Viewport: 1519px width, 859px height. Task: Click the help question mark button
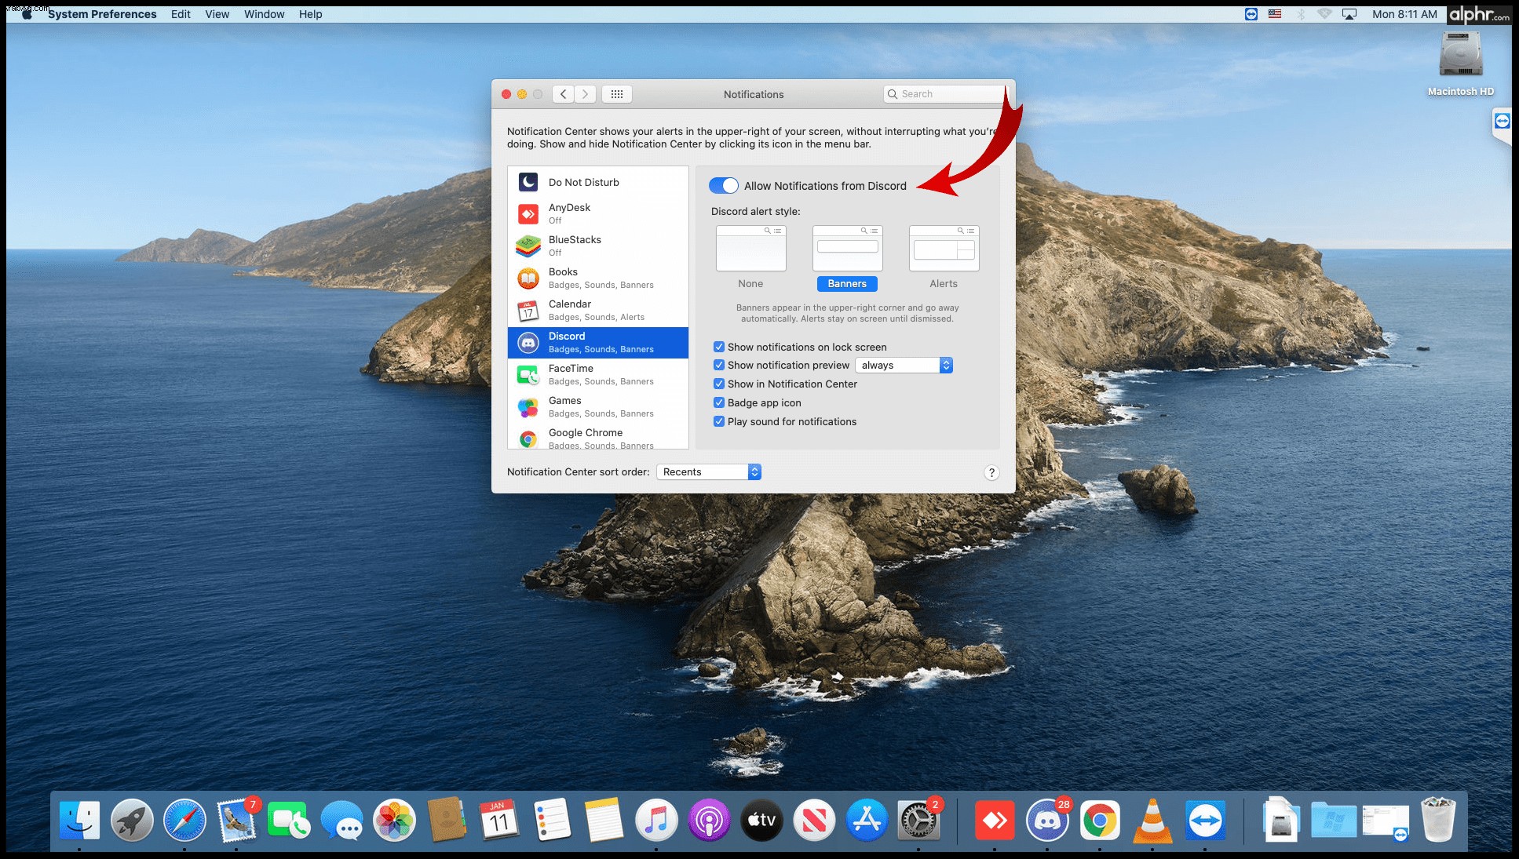[991, 472]
